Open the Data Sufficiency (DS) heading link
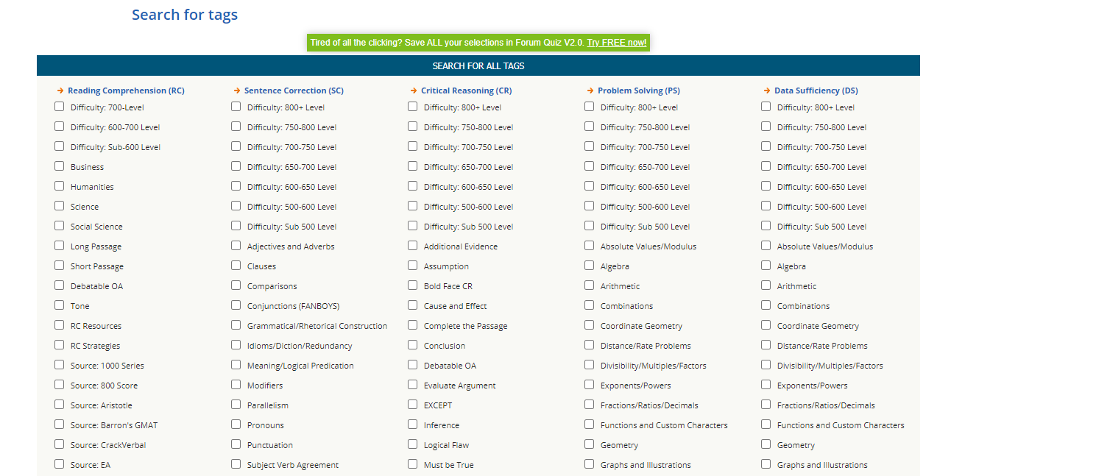This screenshot has height=476, width=1110. pos(816,90)
